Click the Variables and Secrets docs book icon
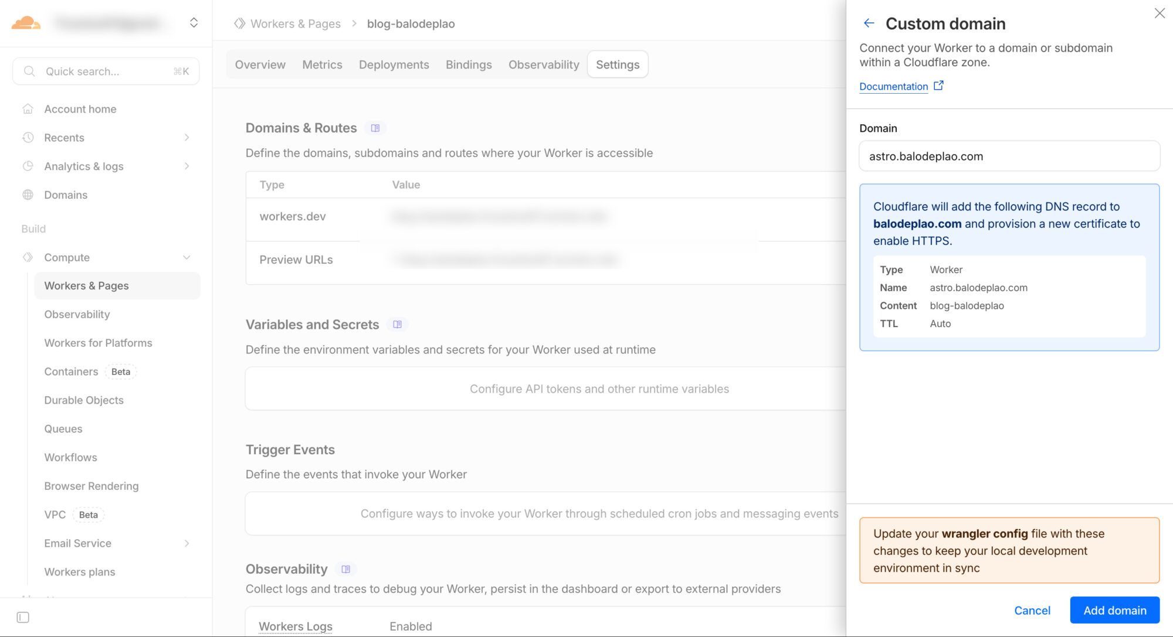 [x=397, y=325]
